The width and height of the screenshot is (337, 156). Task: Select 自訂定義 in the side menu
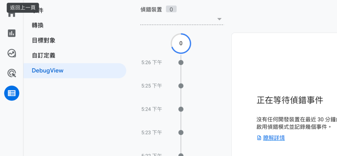[x=43, y=56]
